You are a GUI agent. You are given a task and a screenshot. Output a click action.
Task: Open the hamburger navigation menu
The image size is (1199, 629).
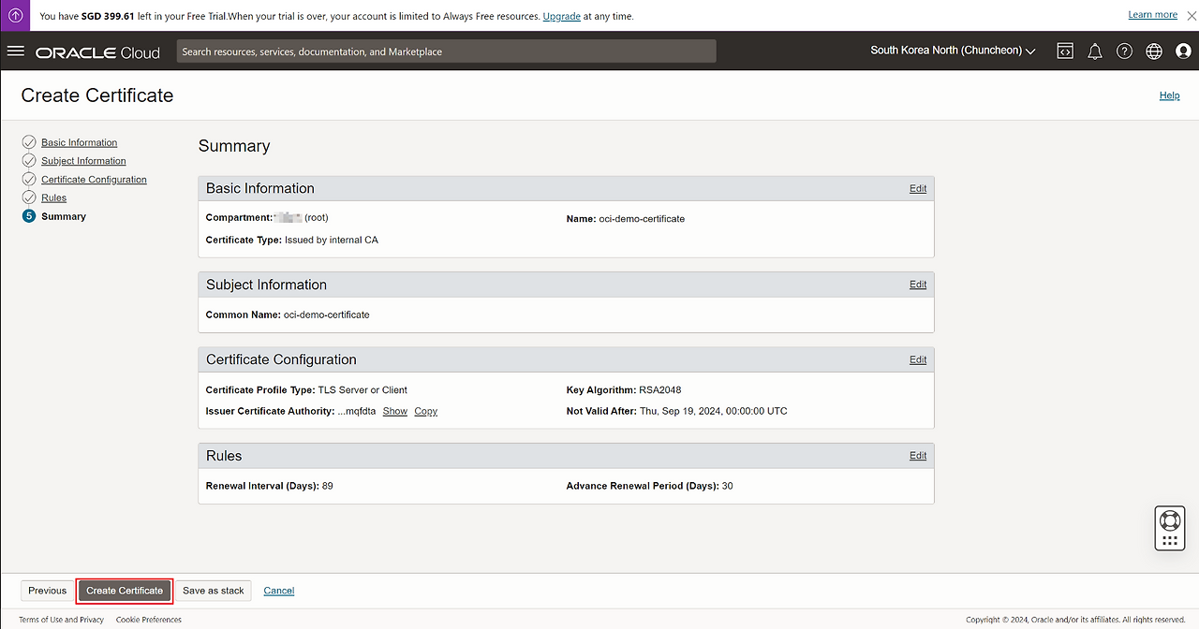(15, 51)
